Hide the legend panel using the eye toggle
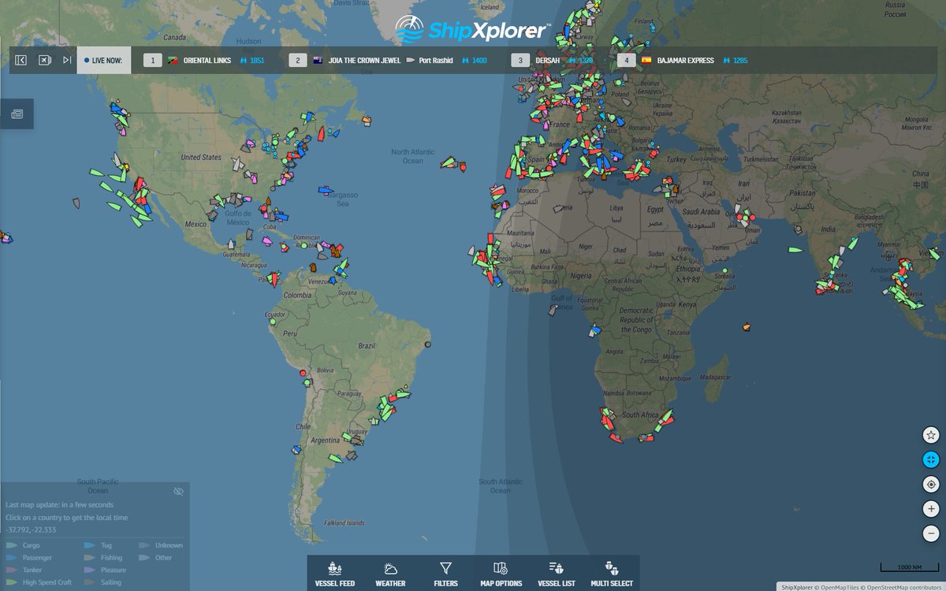946x591 pixels. [x=179, y=491]
